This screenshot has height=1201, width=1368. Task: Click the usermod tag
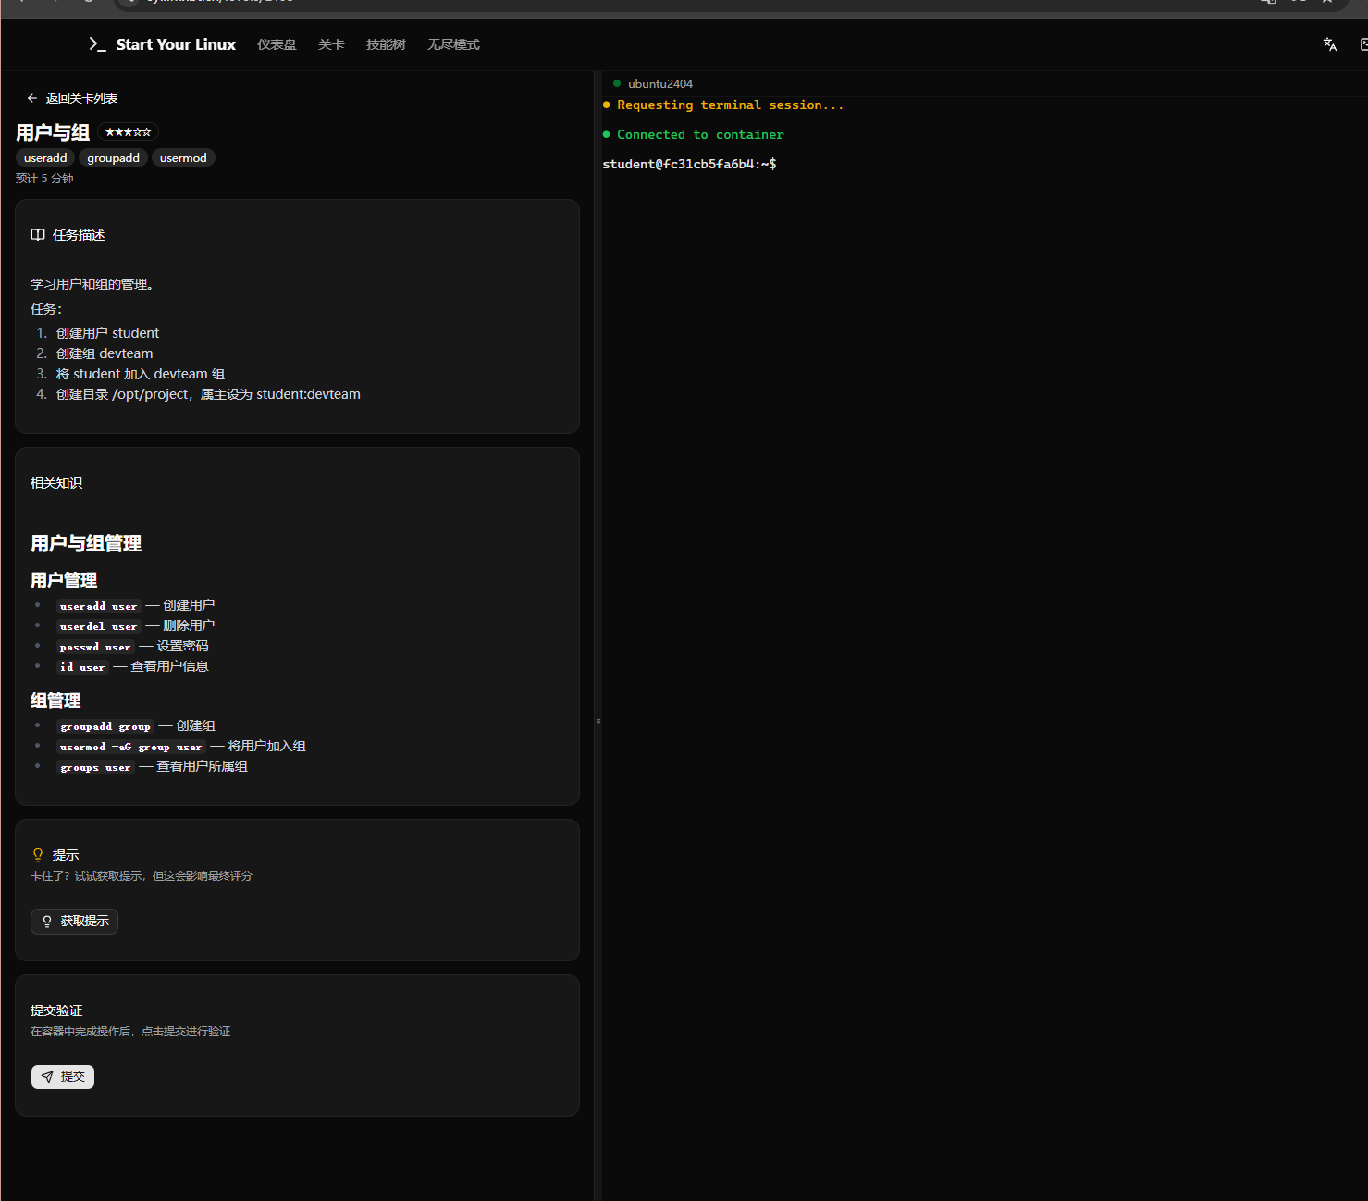(183, 158)
